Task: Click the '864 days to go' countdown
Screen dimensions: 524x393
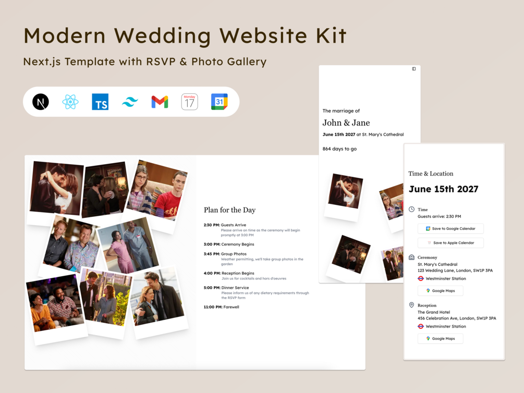Action: click(339, 149)
